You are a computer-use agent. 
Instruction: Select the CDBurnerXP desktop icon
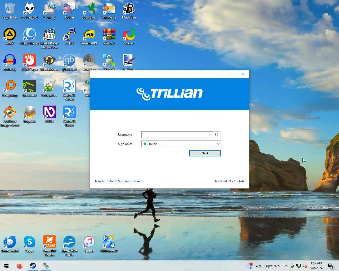(x=109, y=244)
